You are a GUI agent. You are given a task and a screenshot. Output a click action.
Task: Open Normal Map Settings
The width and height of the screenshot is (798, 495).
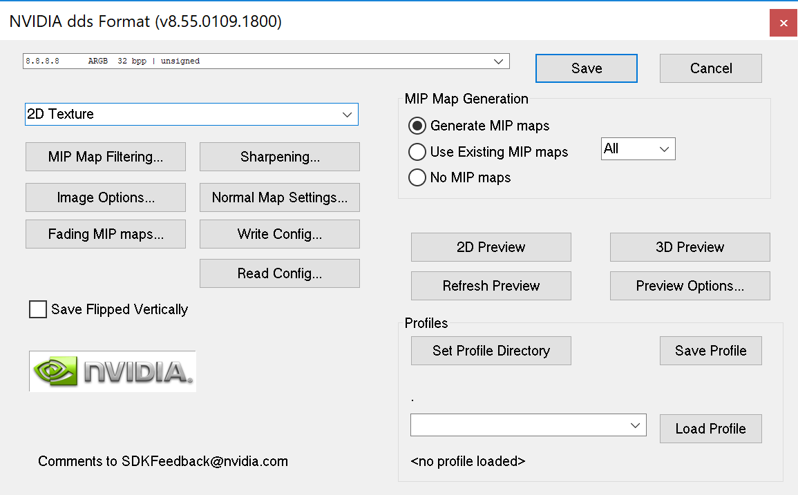tap(280, 197)
